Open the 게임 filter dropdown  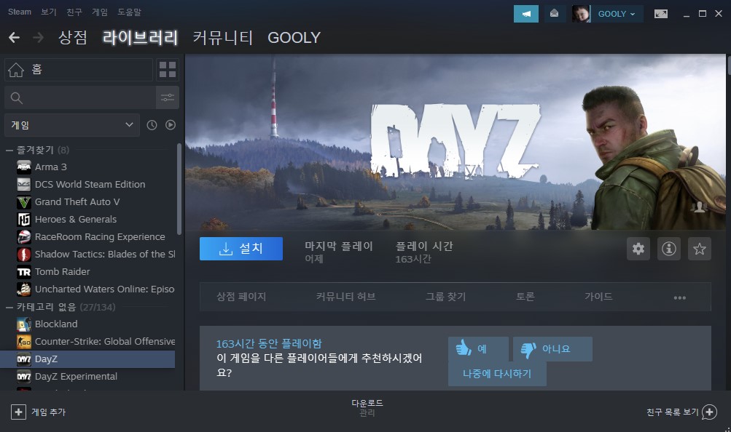coord(72,125)
